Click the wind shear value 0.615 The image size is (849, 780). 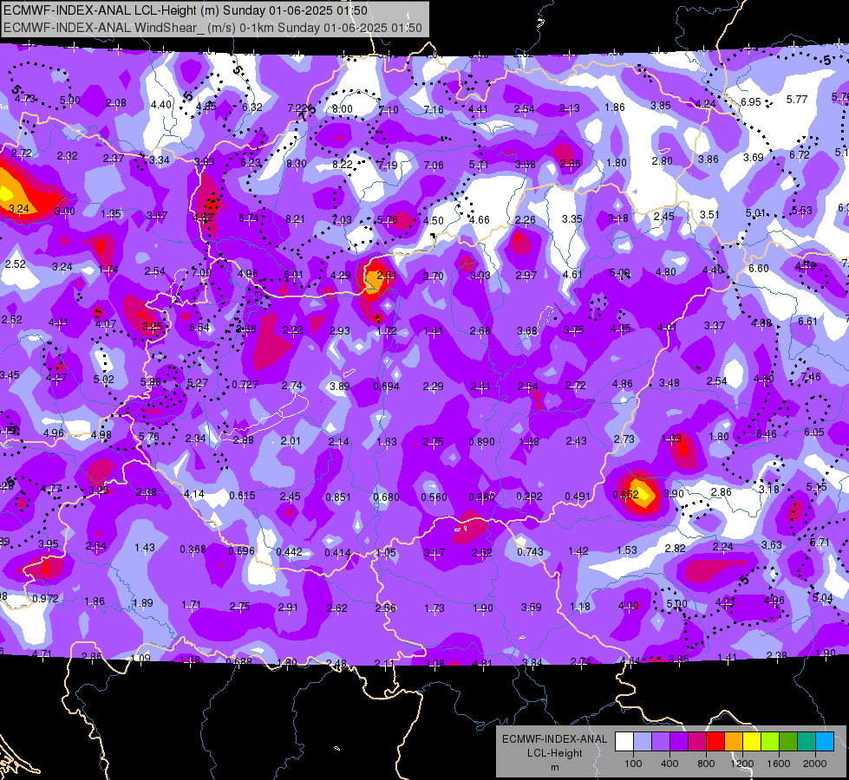pos(242,495)
